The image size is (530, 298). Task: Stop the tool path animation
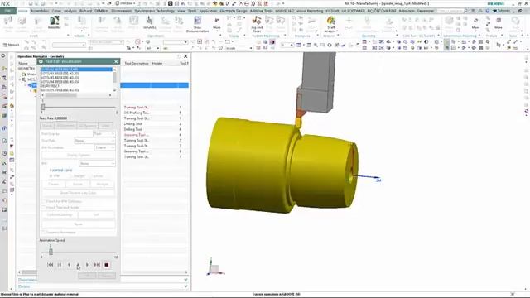pyautogui.click(x=107, y=265)
